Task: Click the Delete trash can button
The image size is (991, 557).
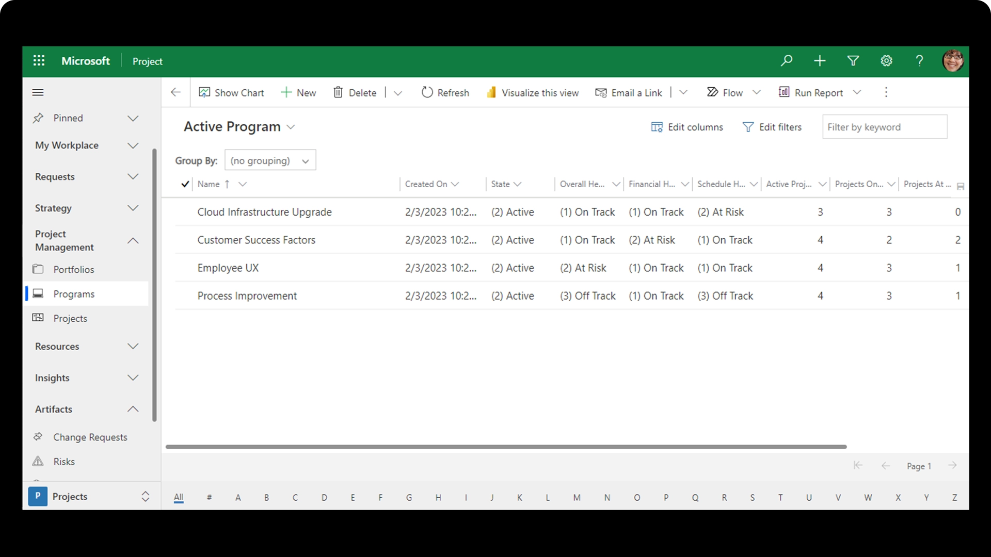Action: pyautogui.click(x=355, y=93)
